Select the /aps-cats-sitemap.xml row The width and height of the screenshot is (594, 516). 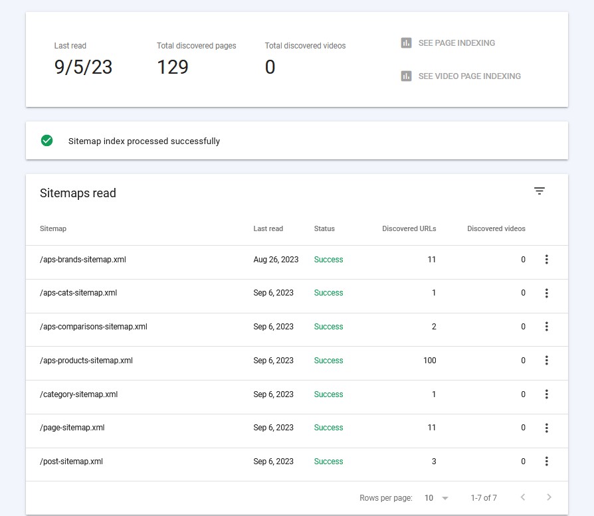pyautogui.click(x=297, y=296)
